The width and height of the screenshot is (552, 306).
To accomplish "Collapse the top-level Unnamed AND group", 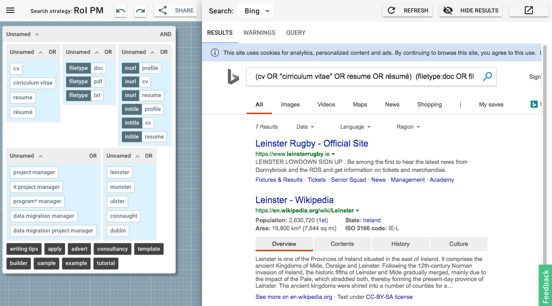I will (x=37, y=34).
